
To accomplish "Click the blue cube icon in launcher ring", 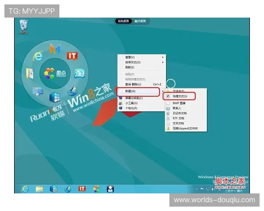I will 55,97.
